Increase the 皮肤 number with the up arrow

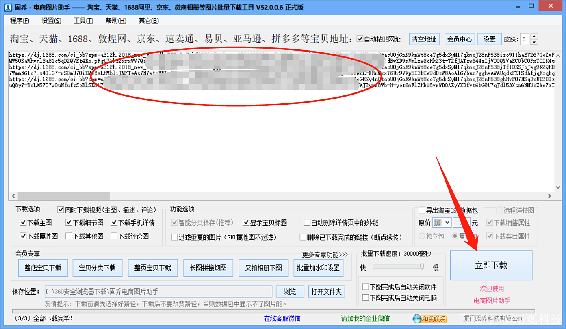[534, 37]
